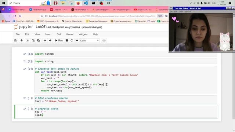
Task: Restart kernel and run all cells
Action: point(77,41)
